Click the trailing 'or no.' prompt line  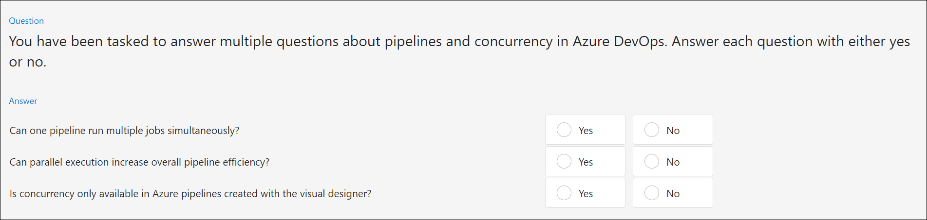28,62
